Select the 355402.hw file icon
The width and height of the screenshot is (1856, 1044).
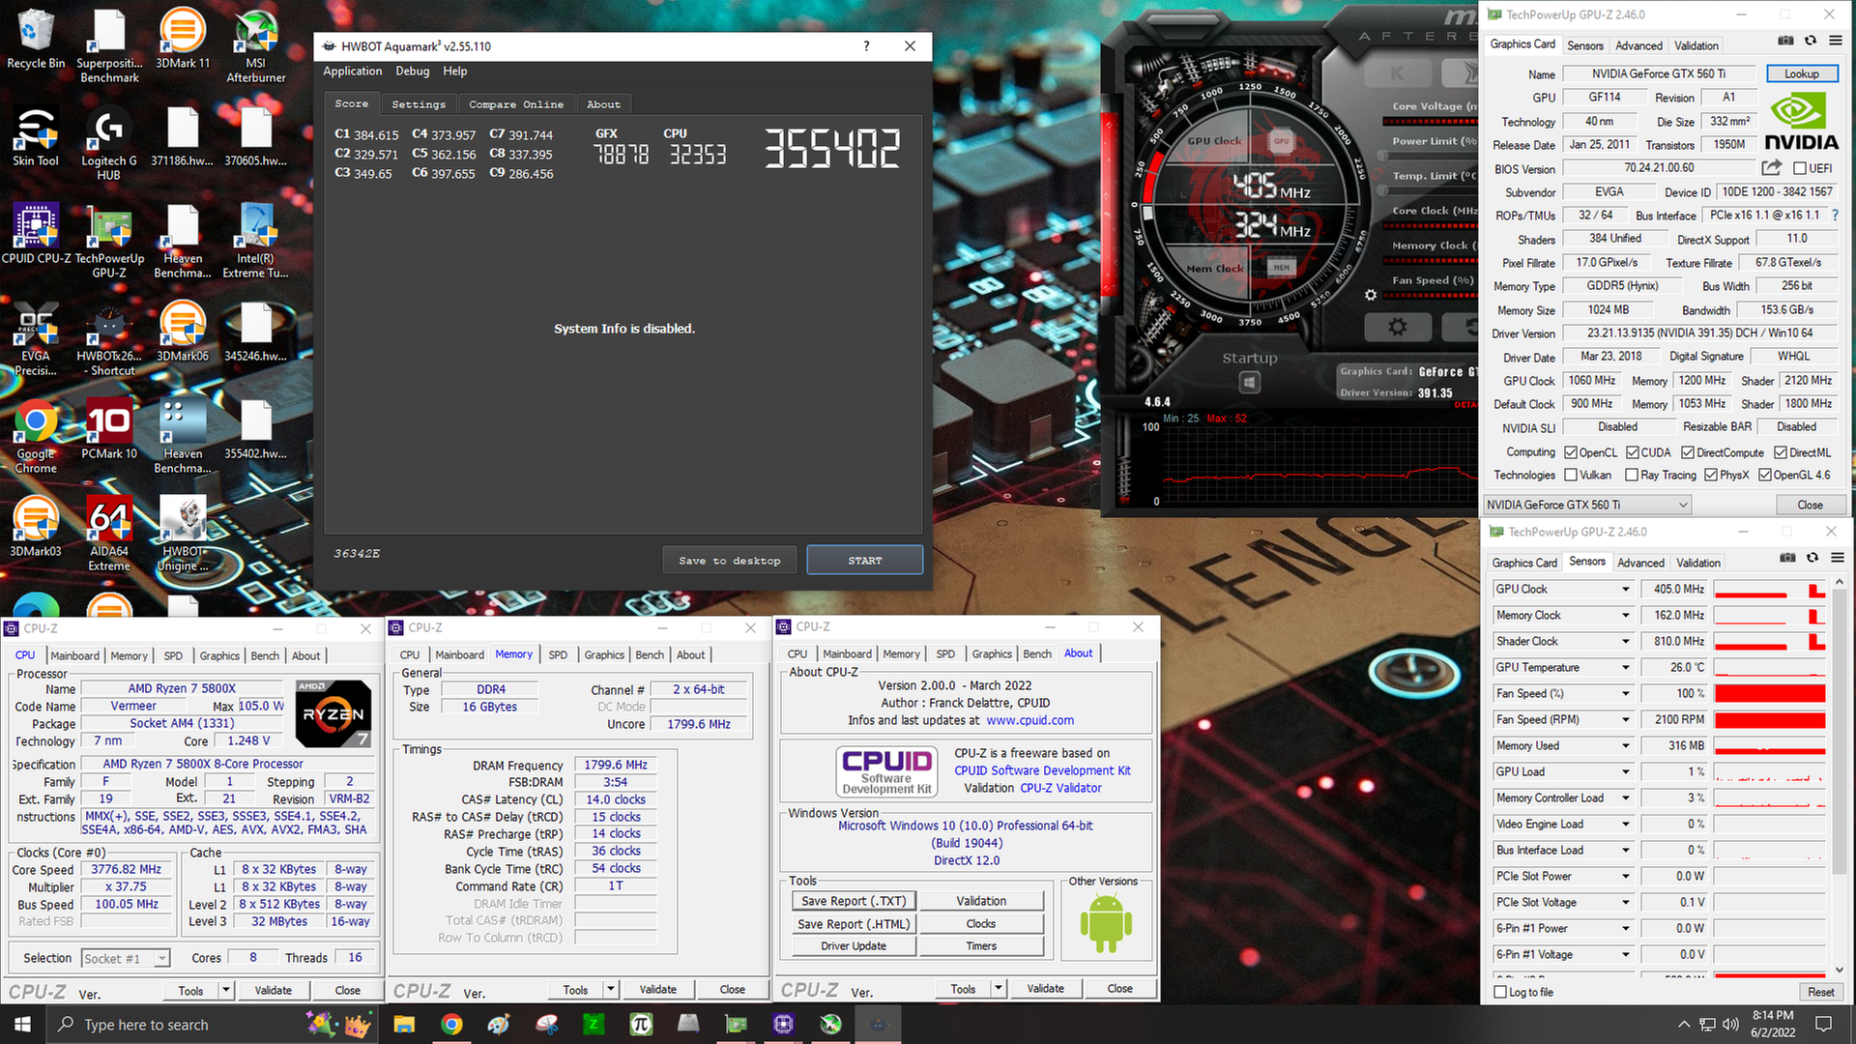pyautogui.click(x=255, y=428)
